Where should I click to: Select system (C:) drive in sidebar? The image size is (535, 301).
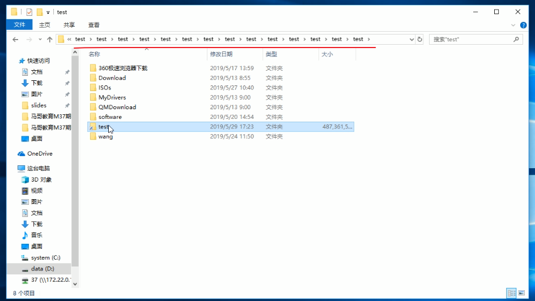(45, 257)
